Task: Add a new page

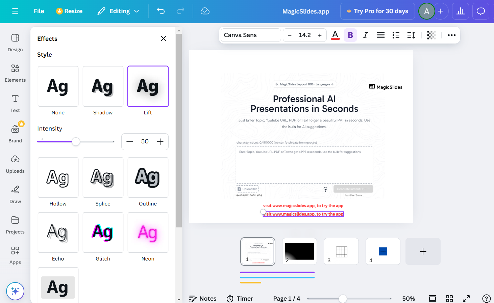Action: [x=423, y=251]
